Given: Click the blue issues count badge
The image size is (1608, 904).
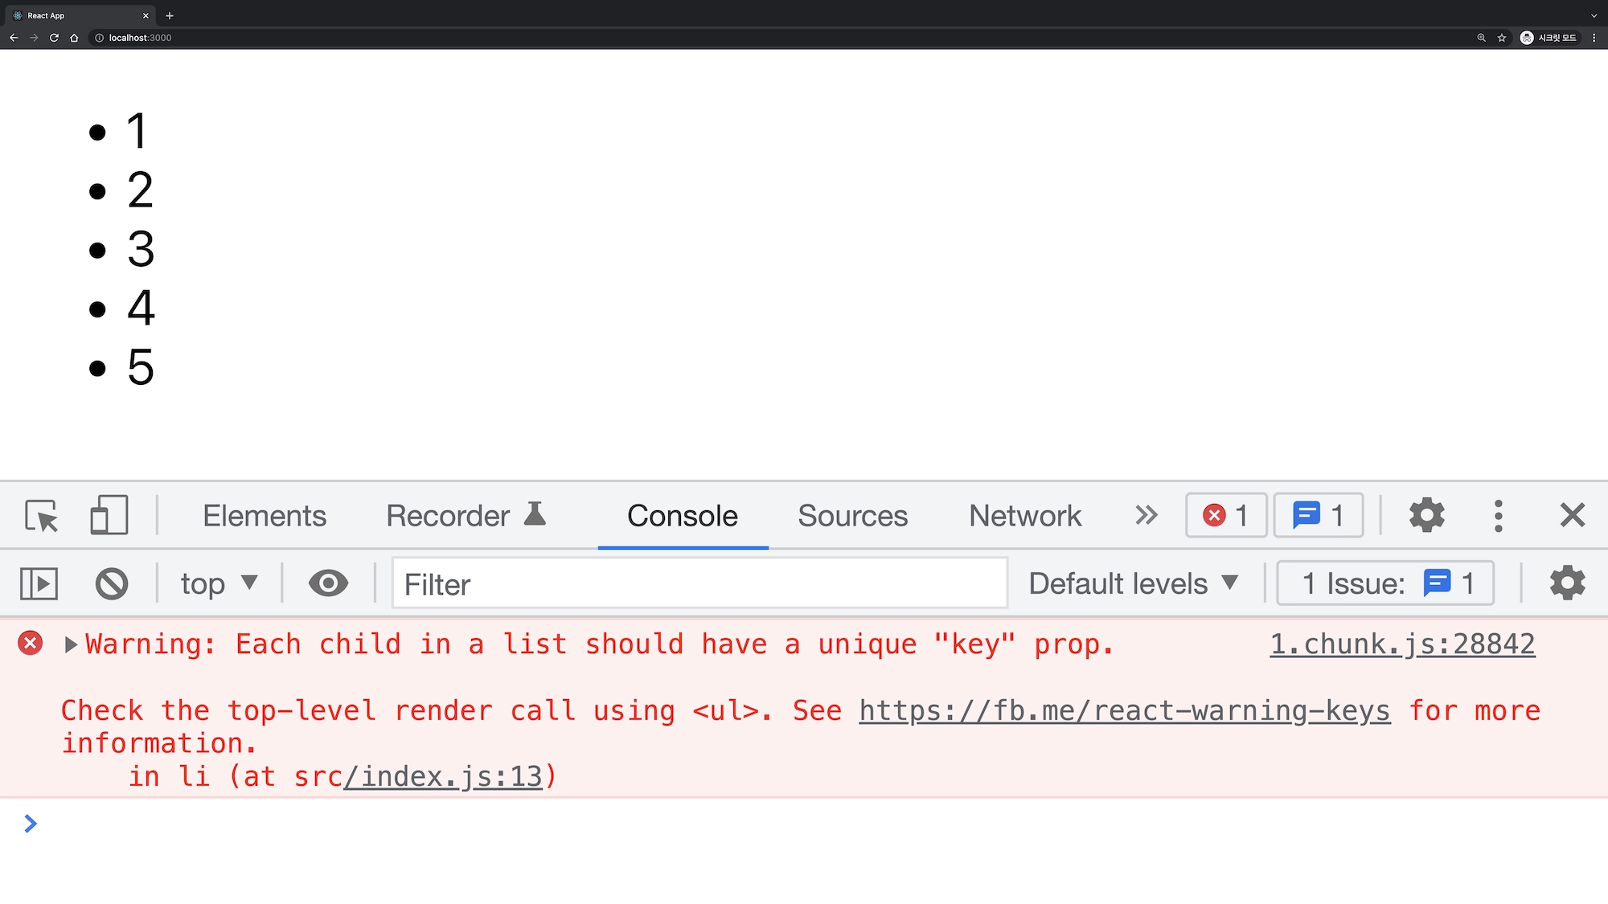Looking at the screenshot, I should tap(1318, 515).
